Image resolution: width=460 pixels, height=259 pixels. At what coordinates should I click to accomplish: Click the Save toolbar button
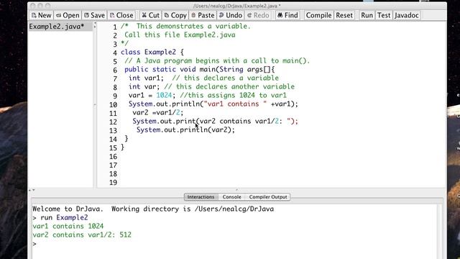(x=94, y=15)
